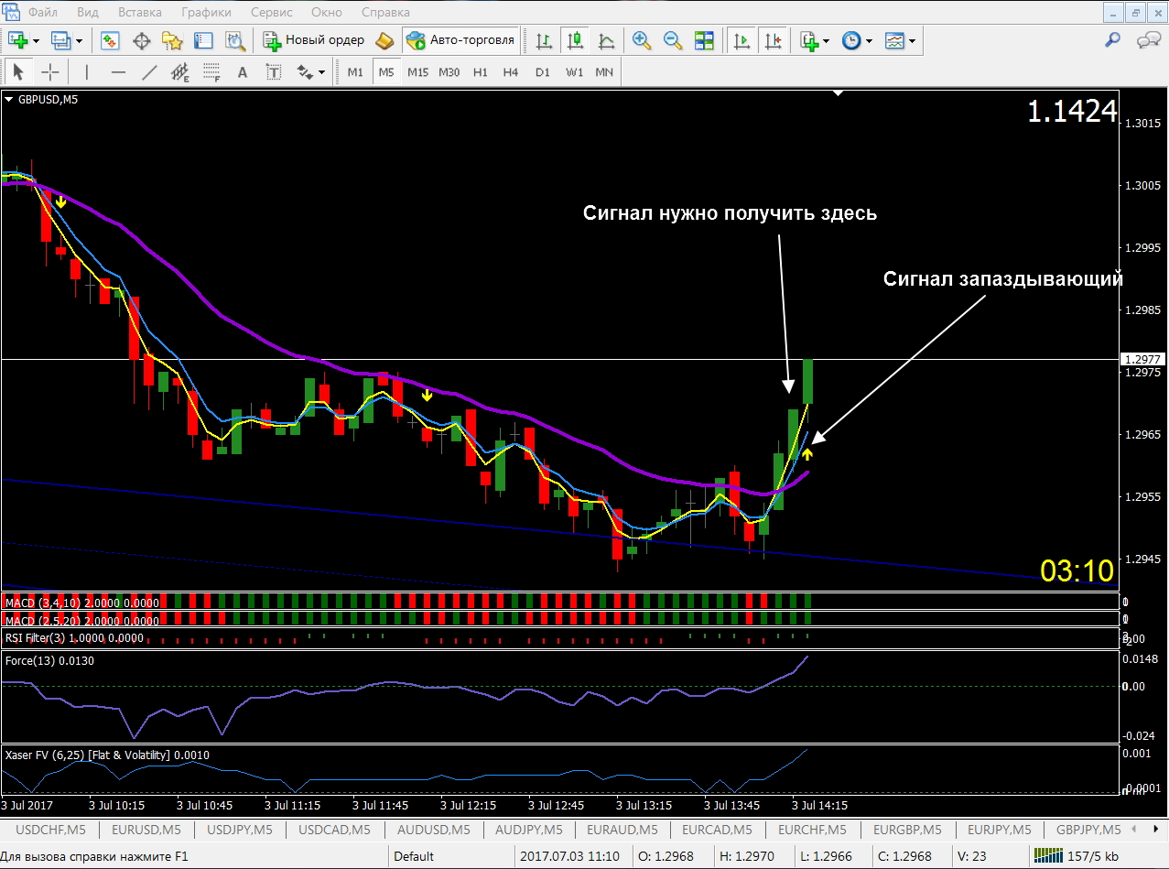Screen dimensions: 1169x869
Task: Launch the Strategy Tester magnifier icon
Action: coord(235,40)
